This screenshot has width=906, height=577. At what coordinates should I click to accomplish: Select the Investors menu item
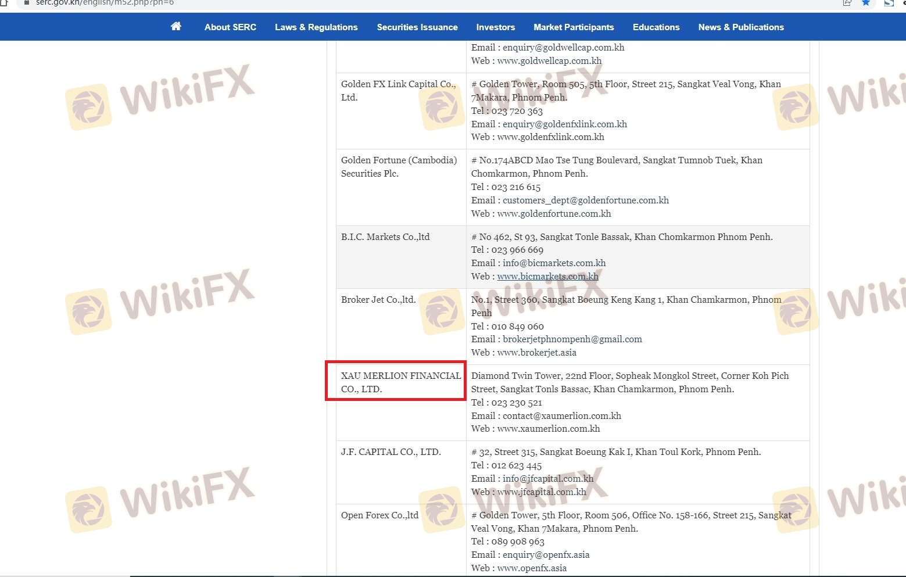(495, 27)
